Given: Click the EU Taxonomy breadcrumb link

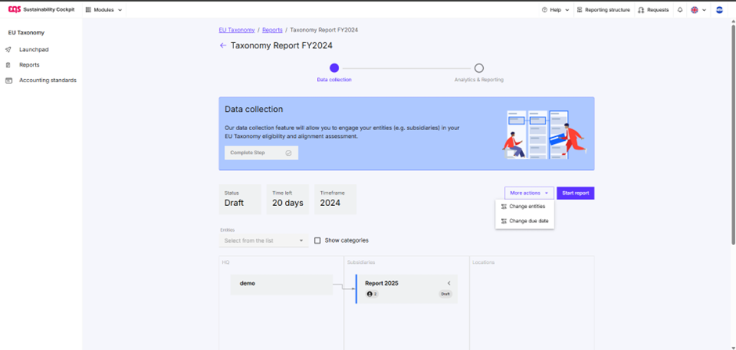Looking at the screenshot, I should pos(236,30).
